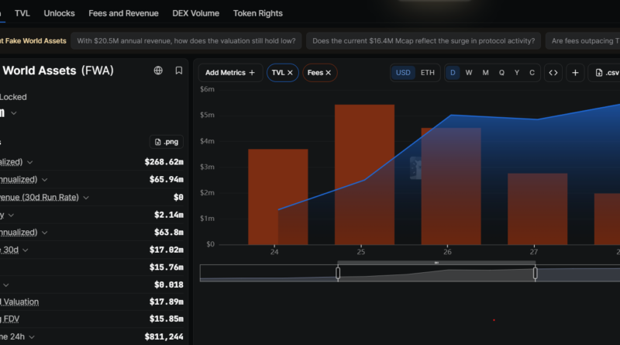
Task: Expand the row showing $0.018
Action: click(6, 285)
